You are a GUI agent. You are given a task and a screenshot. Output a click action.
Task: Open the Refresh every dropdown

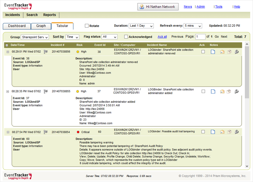click(193, 26)
